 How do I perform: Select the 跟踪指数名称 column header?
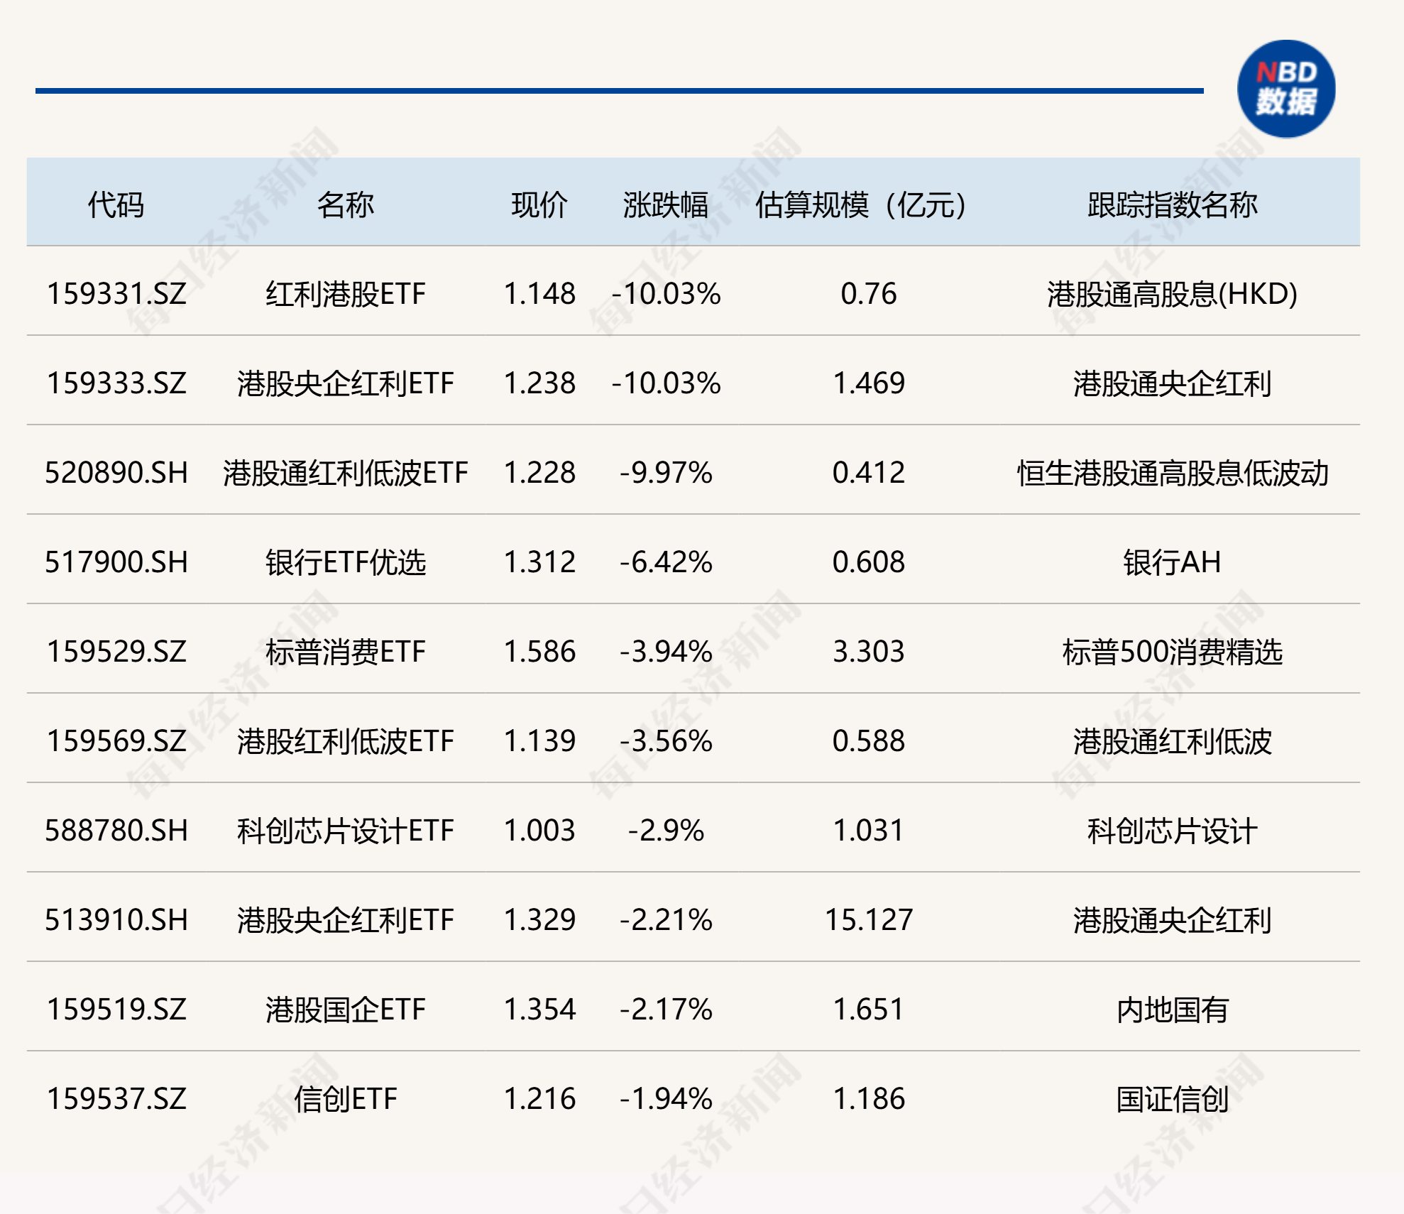pos(1173,205)
